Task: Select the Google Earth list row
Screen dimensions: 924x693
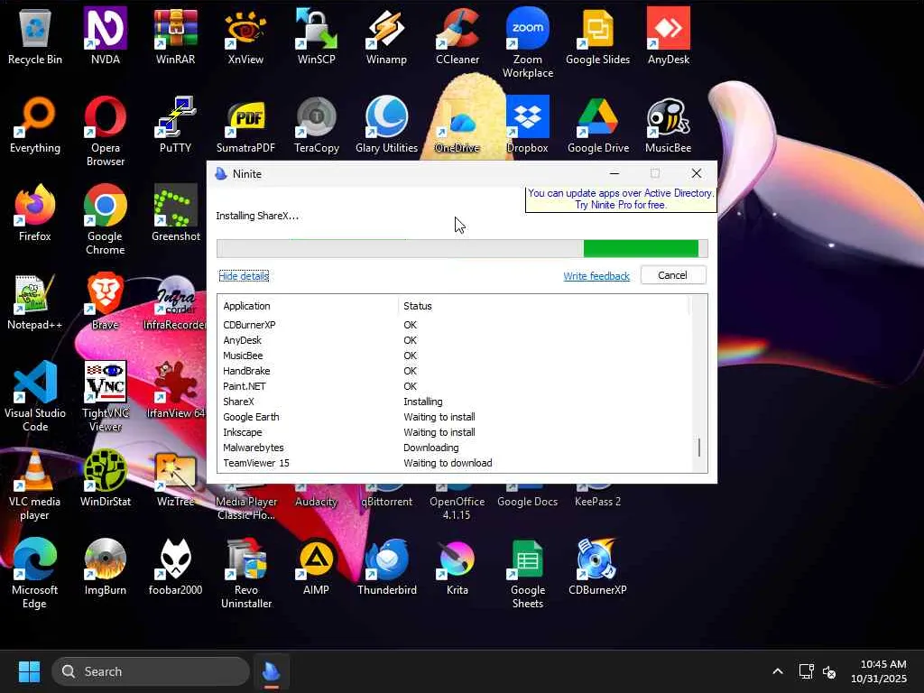Action: click(x=454, y=417)
